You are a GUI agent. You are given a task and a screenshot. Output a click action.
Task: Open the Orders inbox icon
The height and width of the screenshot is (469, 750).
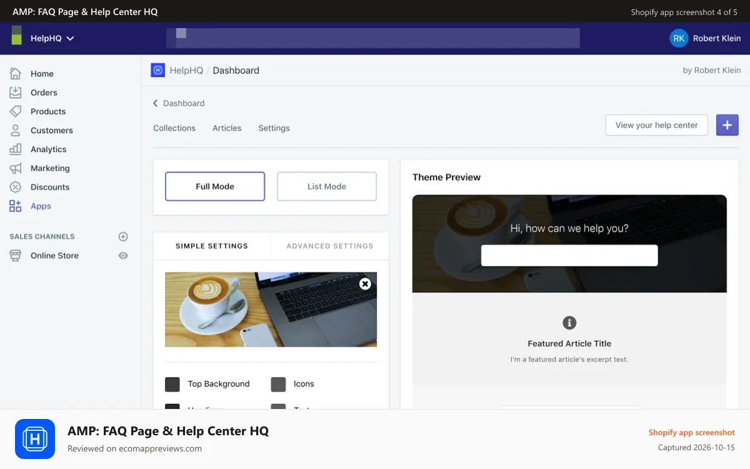[16, 93]
